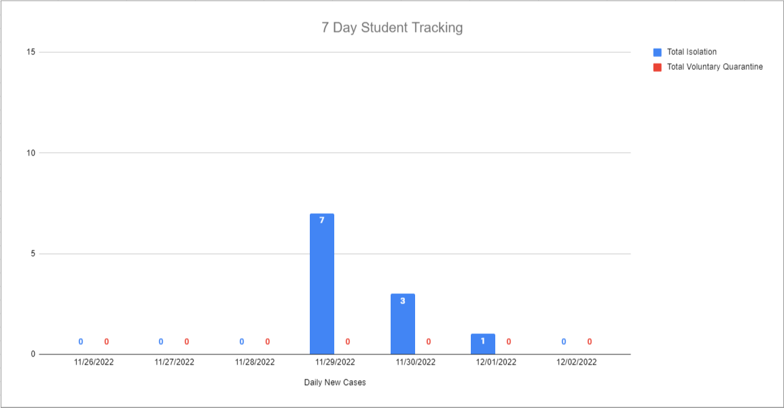Screen dimensions: 784x408
Task: Click the red 0 label above 11/27/2022
Action: [x=187, y=342]
